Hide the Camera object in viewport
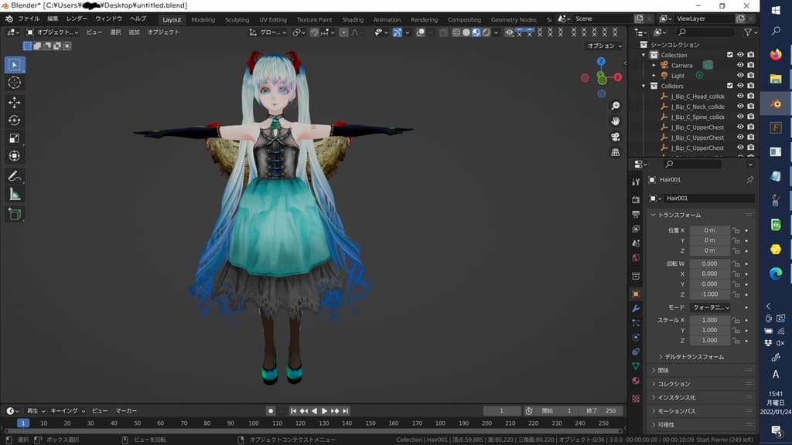 (x=740, y=66)
